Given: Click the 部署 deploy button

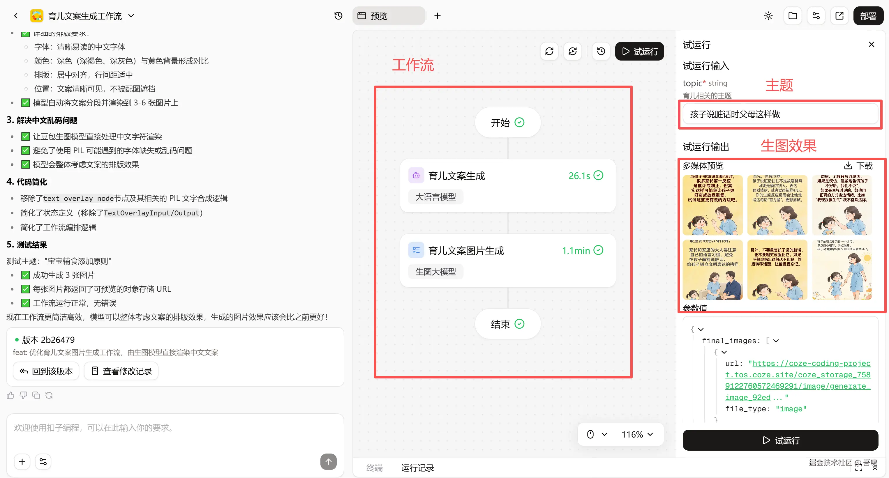Looking at the screenshot, I should 868,15.
